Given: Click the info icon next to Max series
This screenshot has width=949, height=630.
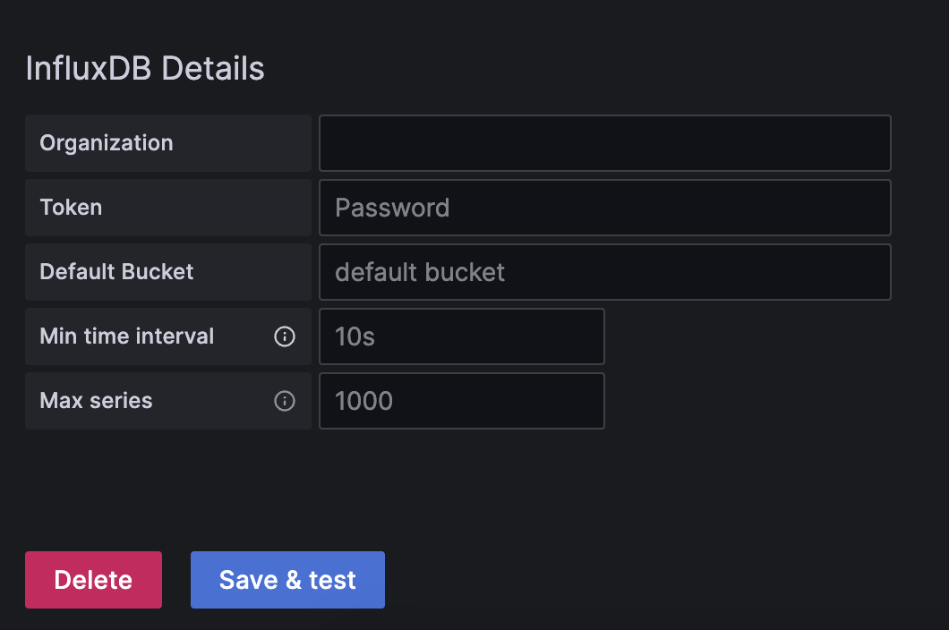Looking at the screenshot, I should point(284,401).
